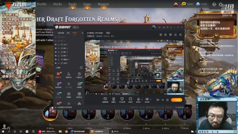Click MTGA gems balance 5,160

(201, 4)
